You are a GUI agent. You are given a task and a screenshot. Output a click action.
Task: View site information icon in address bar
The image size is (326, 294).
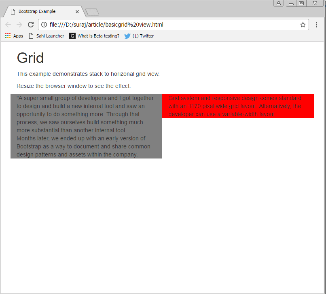click(44, 25)
